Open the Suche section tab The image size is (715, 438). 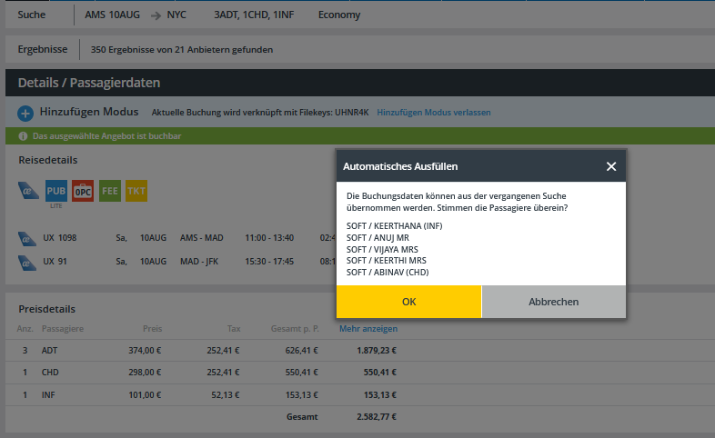coord(32,15)
